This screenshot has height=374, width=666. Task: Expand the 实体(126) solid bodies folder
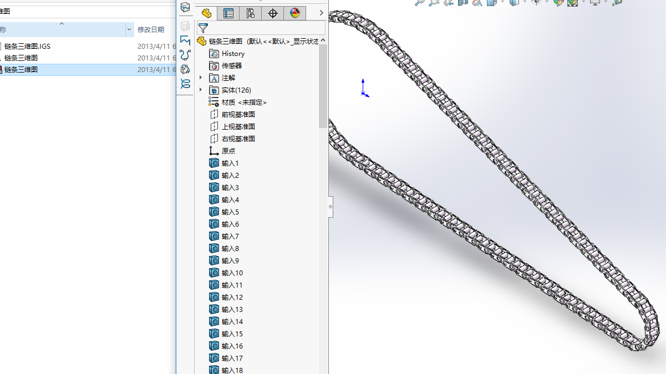tap(201, 90)
